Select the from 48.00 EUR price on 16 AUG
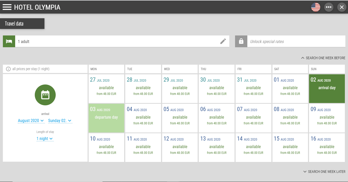The height and width of the screenshot is (182, 348). [327, 153]
